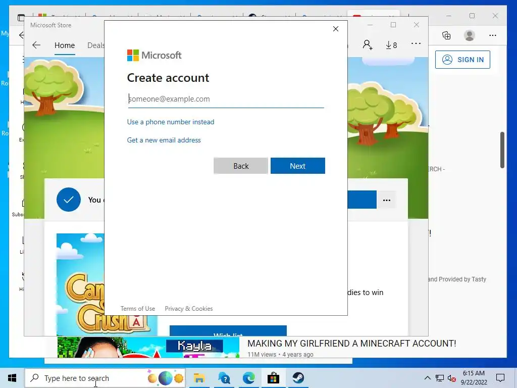The height and width of the screenshot is (388, 517).
Task: Click Microsoft Store back arrow
Action: tap(36, 45)
